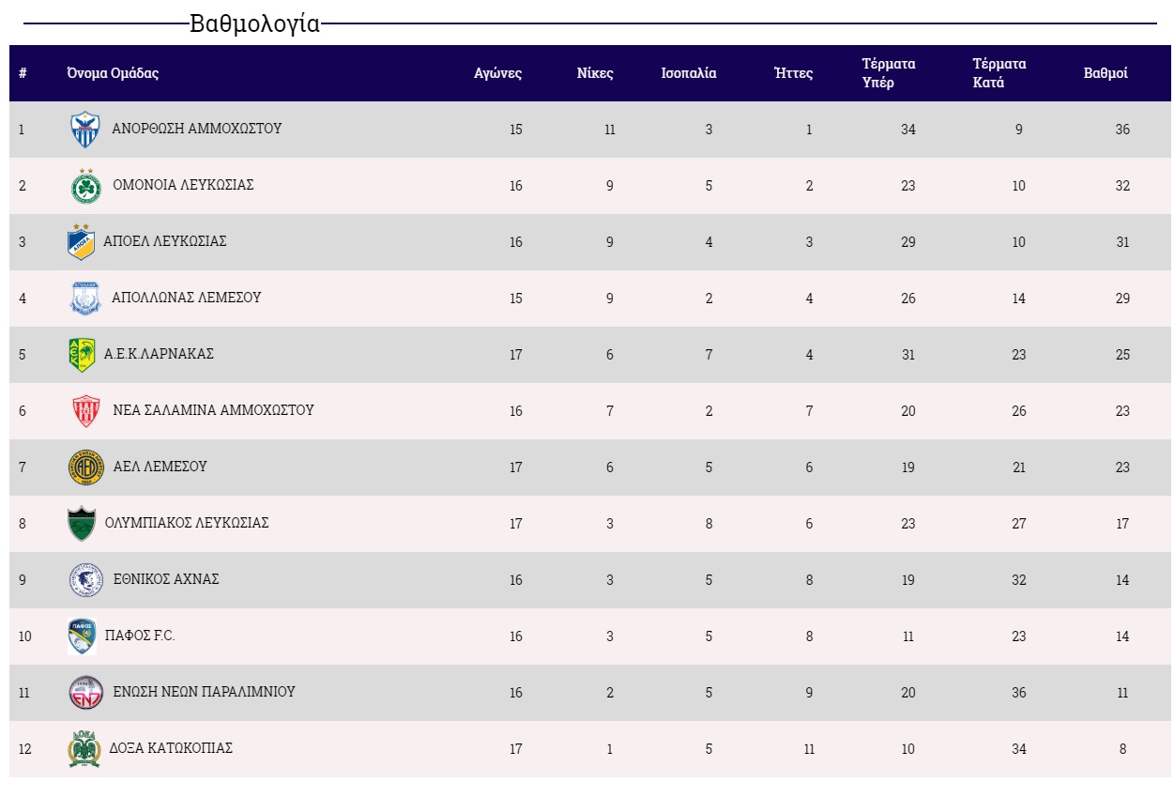Select team name ΟΛΥΜΠΙΑΚΟΣ ΛΕΥΚΩΣΙΑΣ
This screenshot has width=1174, height=797.
click(187, 523)
